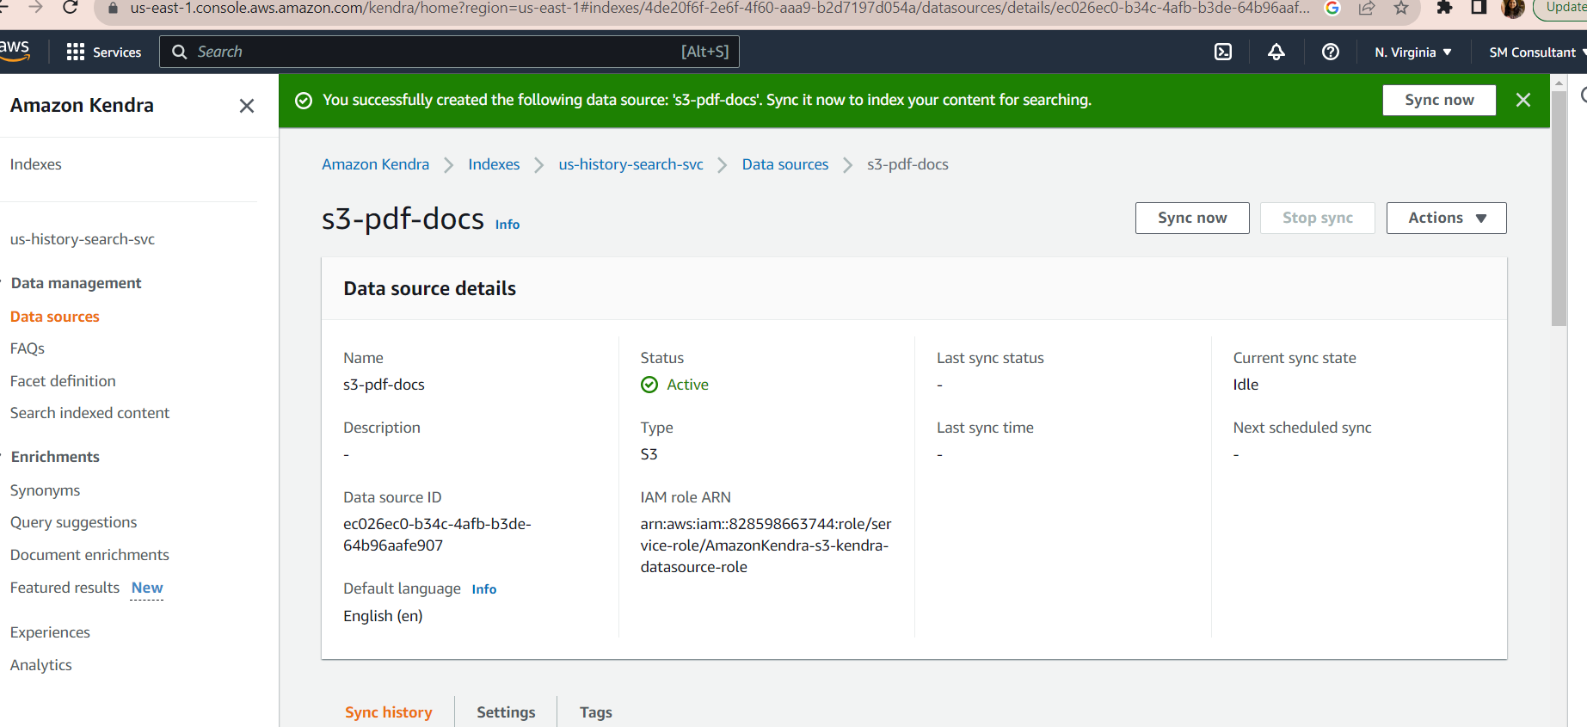Click the Data source details heading
Screen dimensions: 1587x727
tap(429, 288)
